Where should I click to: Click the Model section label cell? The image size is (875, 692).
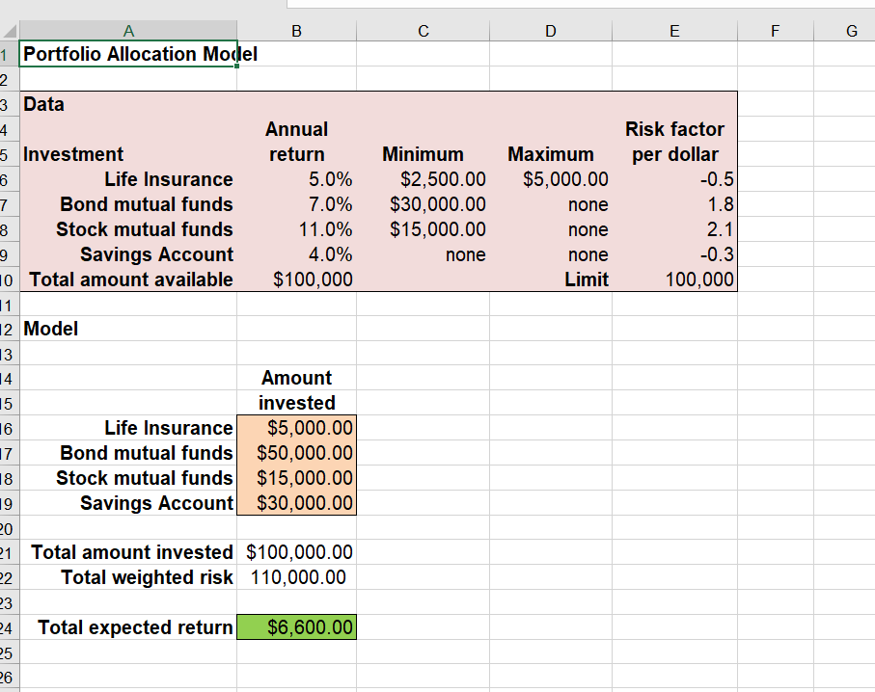tap(128, 329)
